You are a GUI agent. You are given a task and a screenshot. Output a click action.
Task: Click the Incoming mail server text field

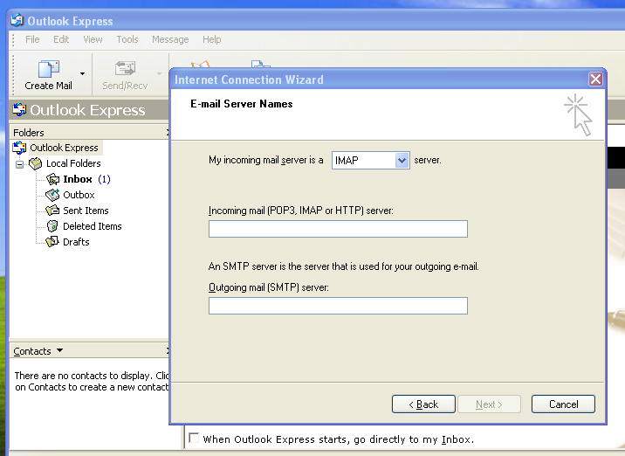tap(338, 229)
